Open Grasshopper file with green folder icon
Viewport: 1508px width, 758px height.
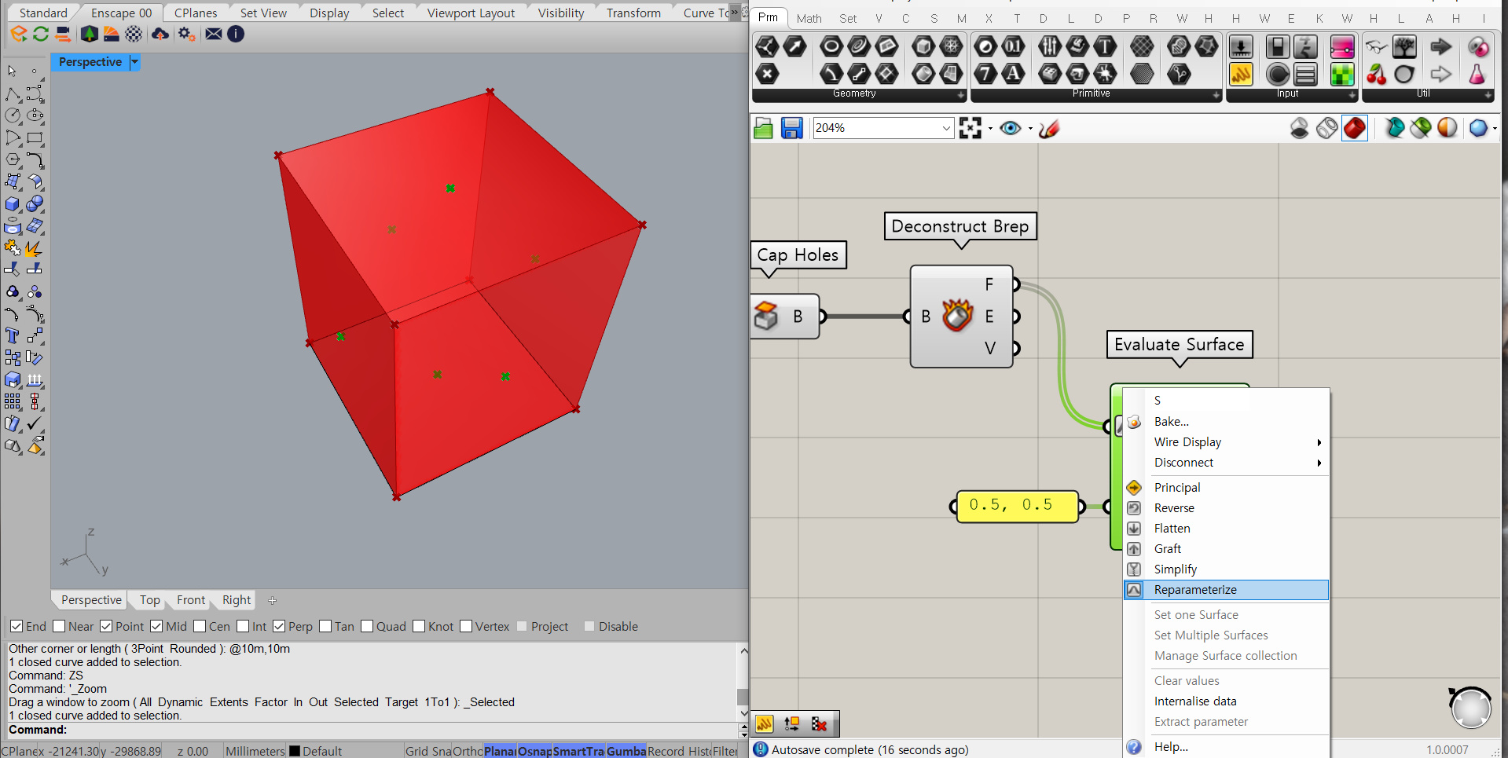pos(763,128)
